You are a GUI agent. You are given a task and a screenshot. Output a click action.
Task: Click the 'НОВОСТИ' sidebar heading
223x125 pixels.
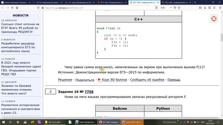point(21,15)
